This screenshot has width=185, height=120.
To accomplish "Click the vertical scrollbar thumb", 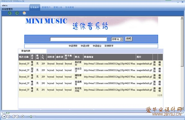I will 182,43.
